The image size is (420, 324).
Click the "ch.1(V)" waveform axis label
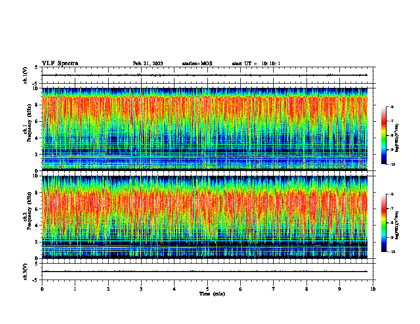point(25,75)
